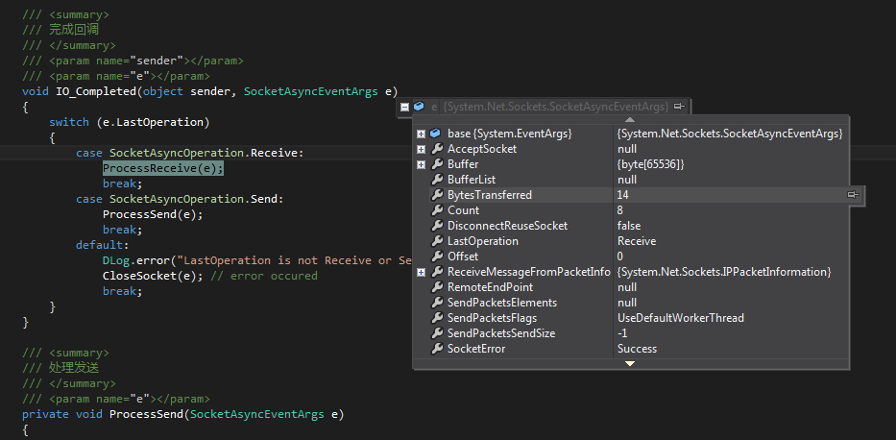Select the SendPacketsElements null value
The width and height of the screenshot is (896, 440).
tap(627, 303)
